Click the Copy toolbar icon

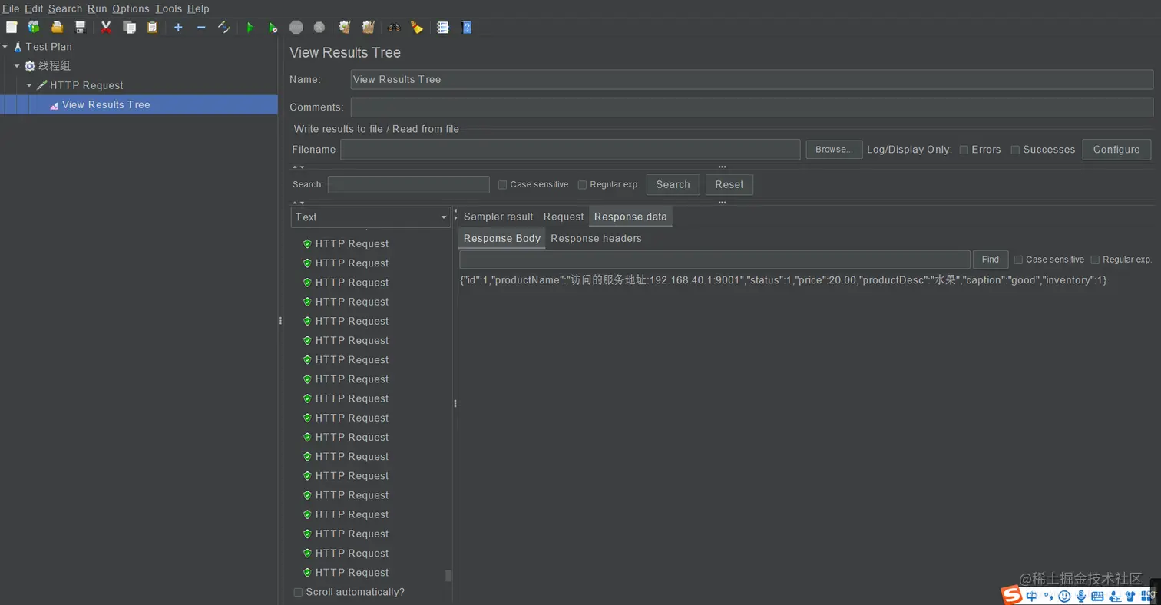(129, 28)
